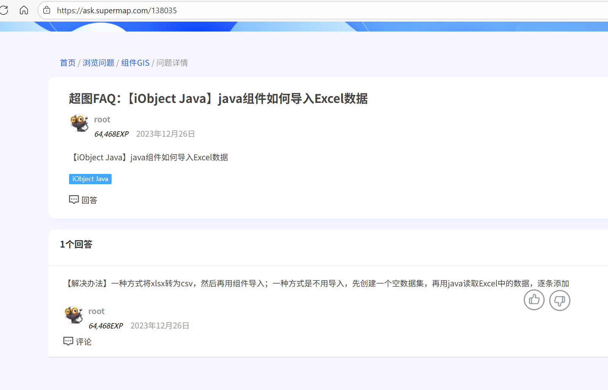
Task: Click the question body text below the author
Action: point(149,158)
